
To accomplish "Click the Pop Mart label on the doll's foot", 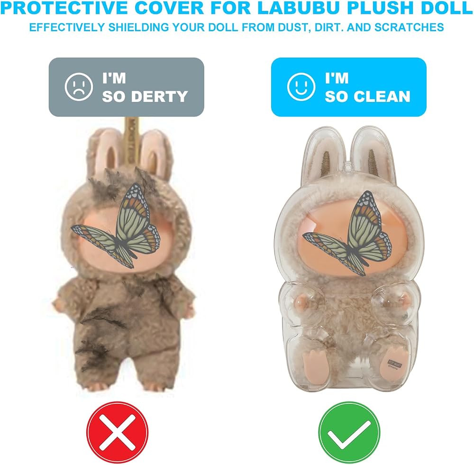I will pos(395,363).
